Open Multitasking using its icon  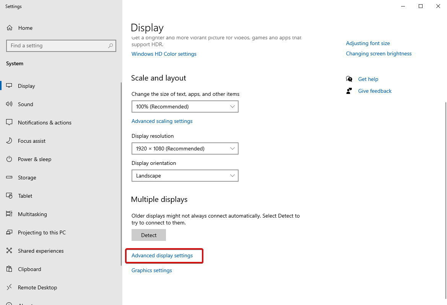click(x=9, y=214)
